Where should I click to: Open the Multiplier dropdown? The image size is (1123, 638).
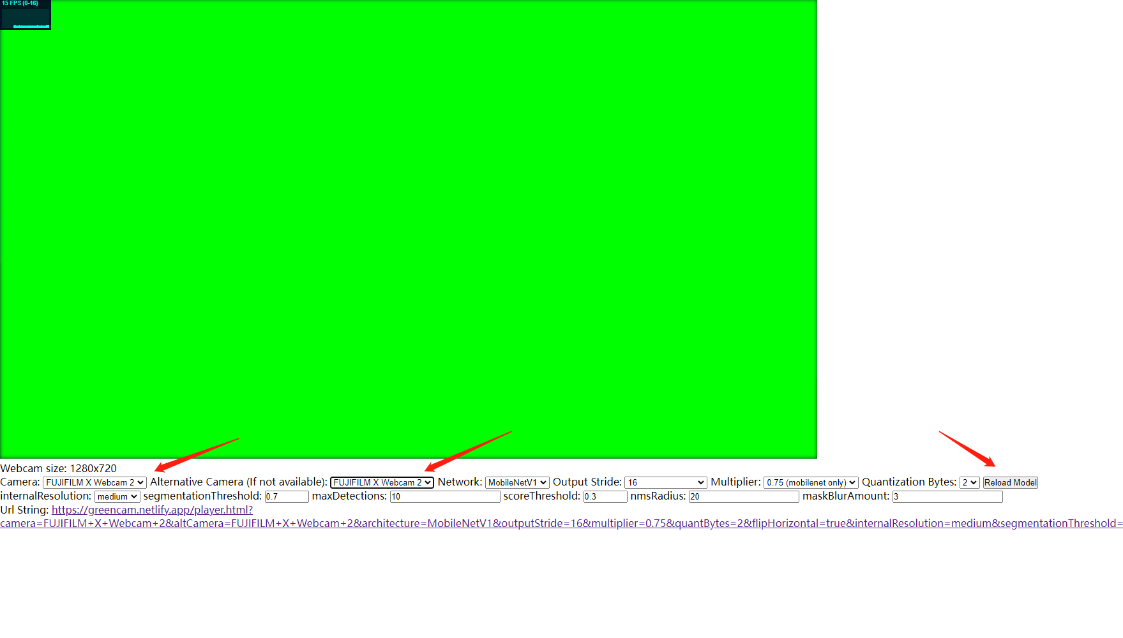[811, 482]
